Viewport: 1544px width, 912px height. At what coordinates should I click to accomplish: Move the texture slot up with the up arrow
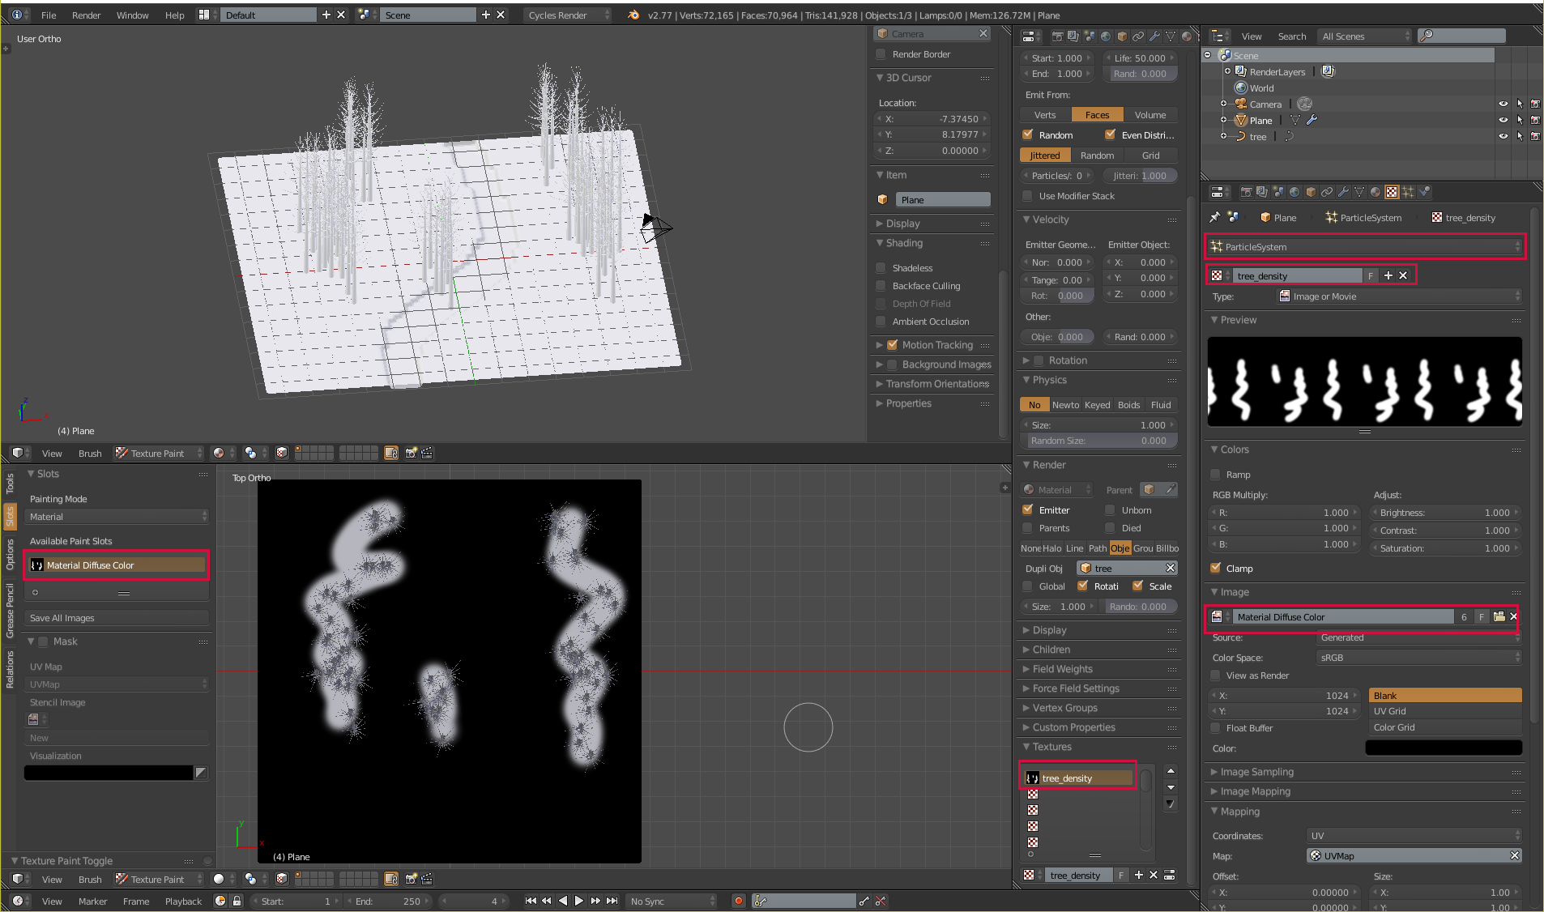(1171, 770)
